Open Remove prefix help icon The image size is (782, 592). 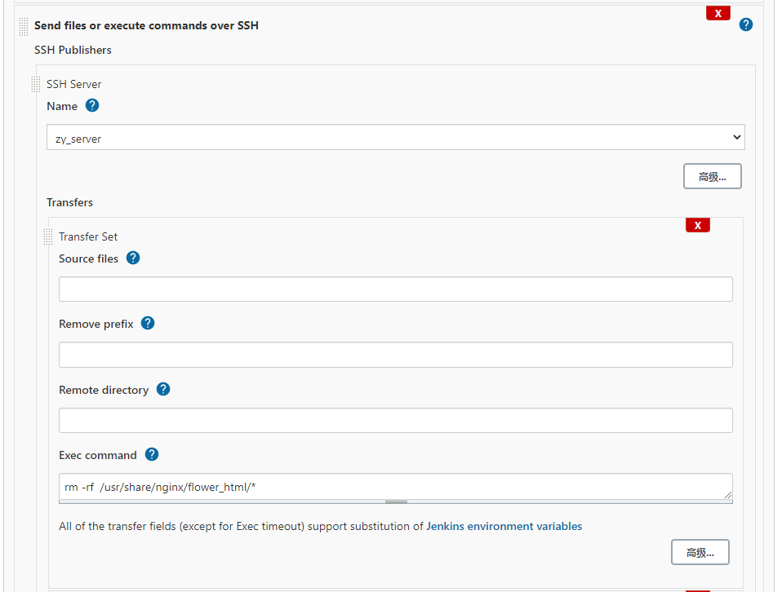148,323
